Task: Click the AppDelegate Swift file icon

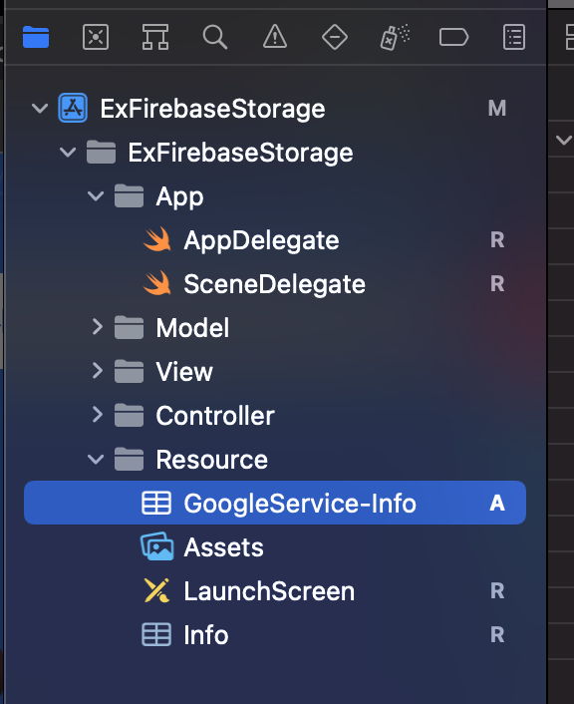Action: [x=157, y=239]
